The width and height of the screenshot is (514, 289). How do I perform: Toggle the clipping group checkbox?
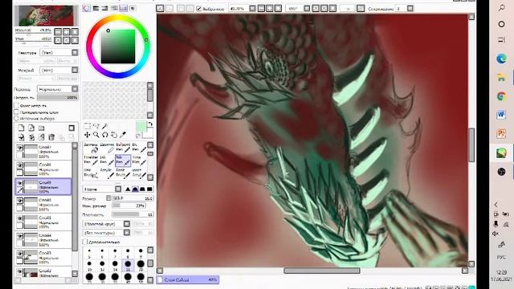(x=16, y=112)
